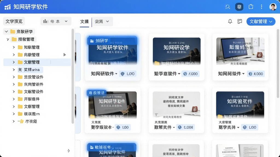
Task: Click the play arrow on 肤献管理 row
Action: pos(65,55)
